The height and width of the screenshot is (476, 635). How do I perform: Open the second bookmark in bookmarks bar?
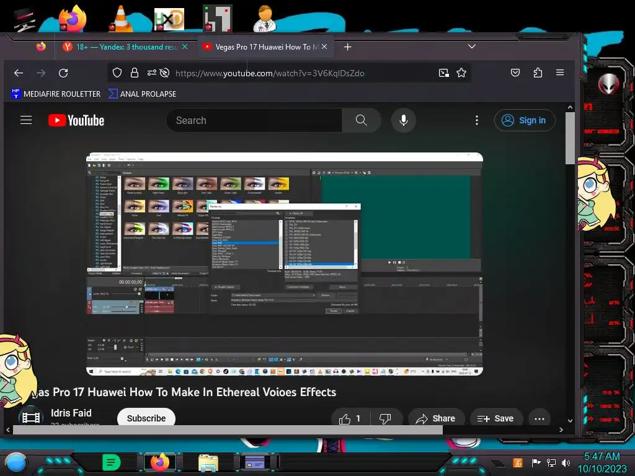pyautogui.click(x=143, y=94)
